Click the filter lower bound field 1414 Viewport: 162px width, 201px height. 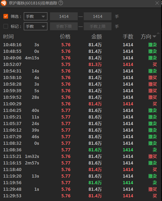64,16
